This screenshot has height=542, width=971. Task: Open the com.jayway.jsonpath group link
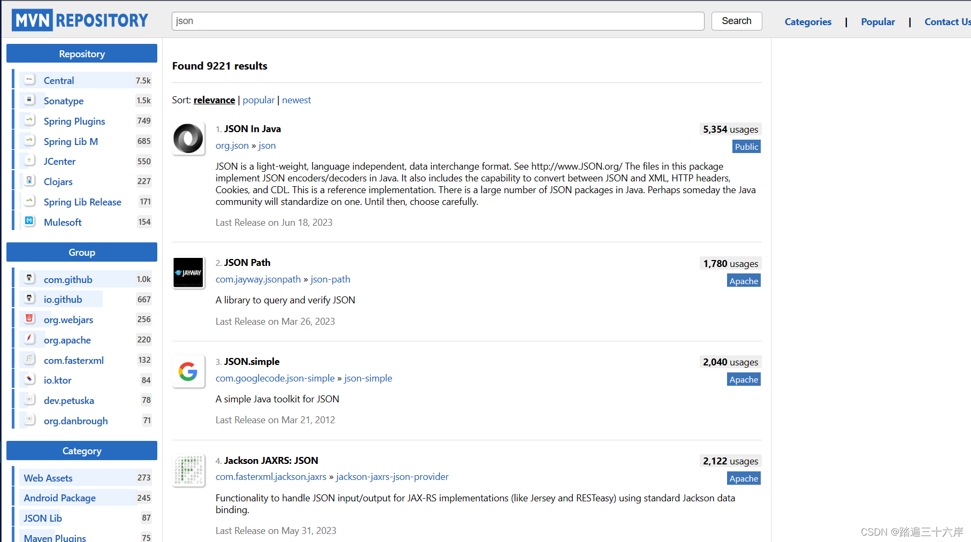[x=258, y=279]
